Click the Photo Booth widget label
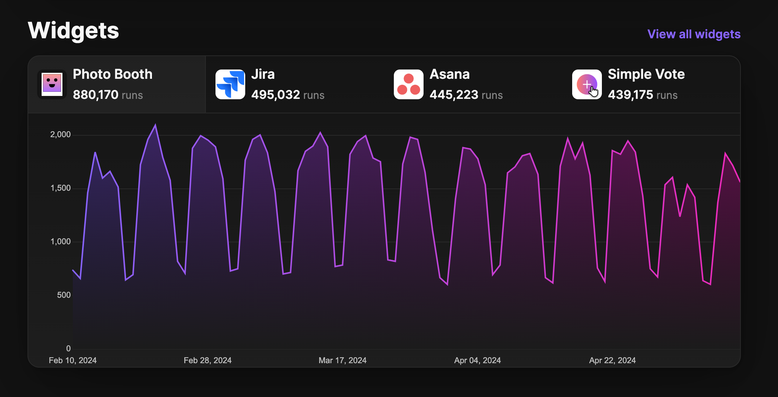The width and height of the screenshot is (778, 397). point(112,74)
